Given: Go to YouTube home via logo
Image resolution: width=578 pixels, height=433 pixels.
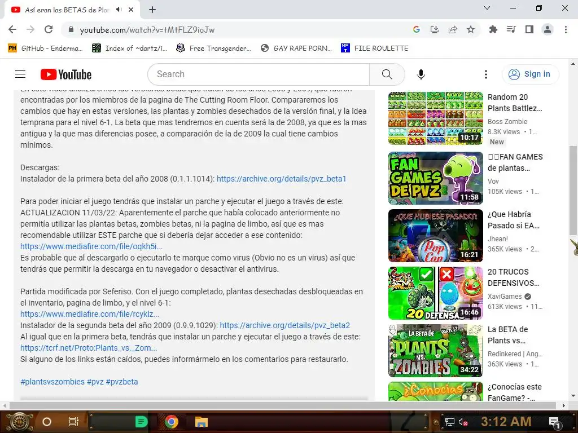Looking at the screenshot, I should click(66, 74).
